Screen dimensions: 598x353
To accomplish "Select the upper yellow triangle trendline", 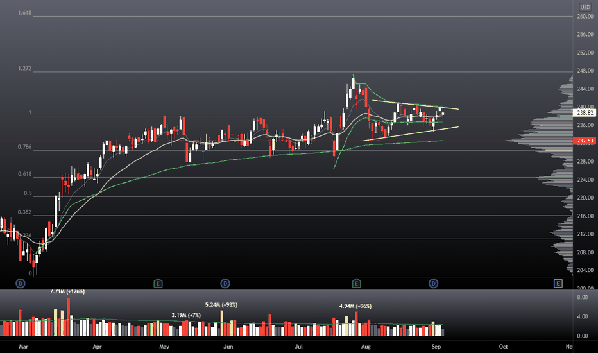I will (x=415, y=105).
